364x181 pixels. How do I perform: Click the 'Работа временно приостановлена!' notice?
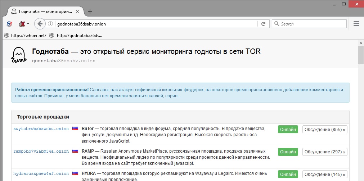[x=180, y=93]
